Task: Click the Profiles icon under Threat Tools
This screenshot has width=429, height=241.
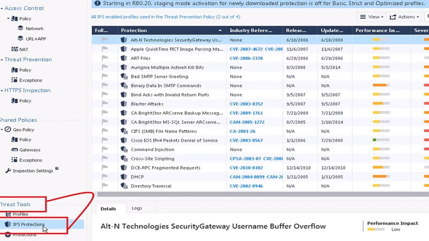Action: [8, 214]
